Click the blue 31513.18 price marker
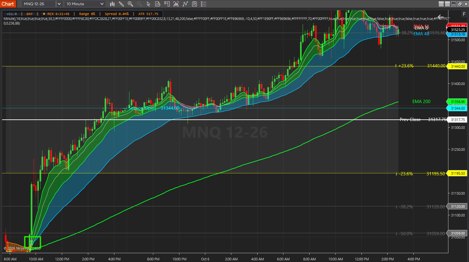 point(458,34)
